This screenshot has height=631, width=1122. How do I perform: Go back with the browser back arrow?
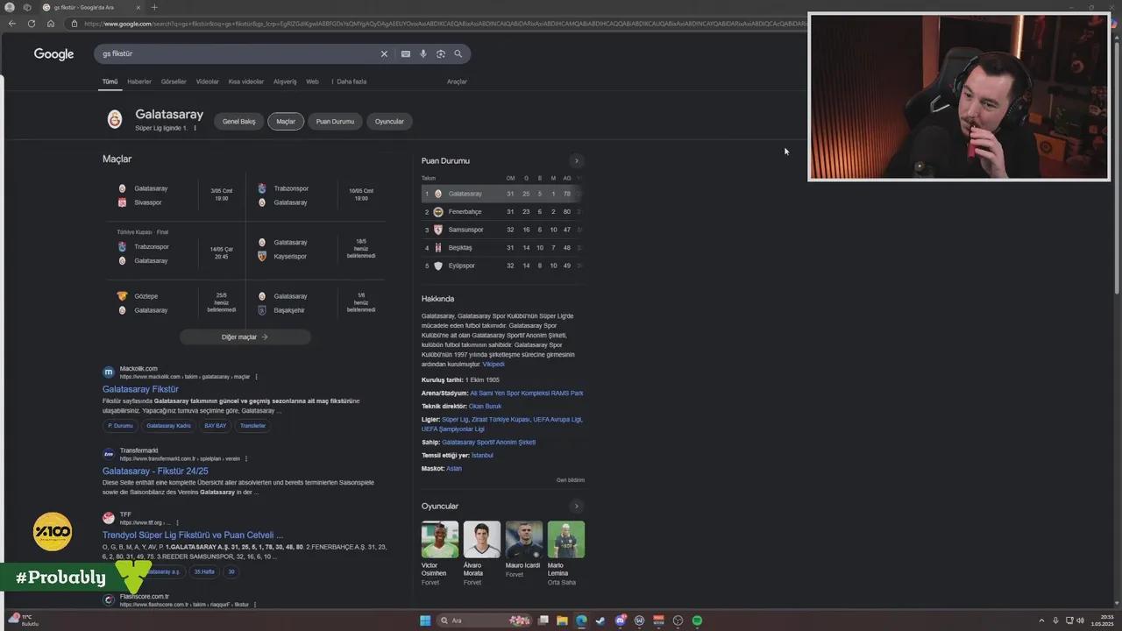[x=11, y=24]
